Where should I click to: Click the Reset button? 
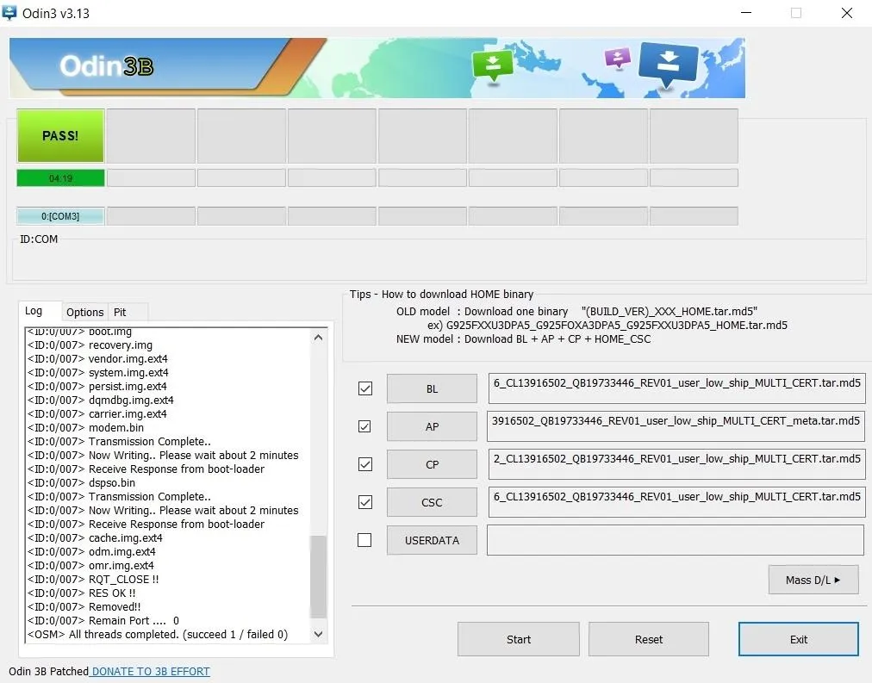[x=649, y=639]
